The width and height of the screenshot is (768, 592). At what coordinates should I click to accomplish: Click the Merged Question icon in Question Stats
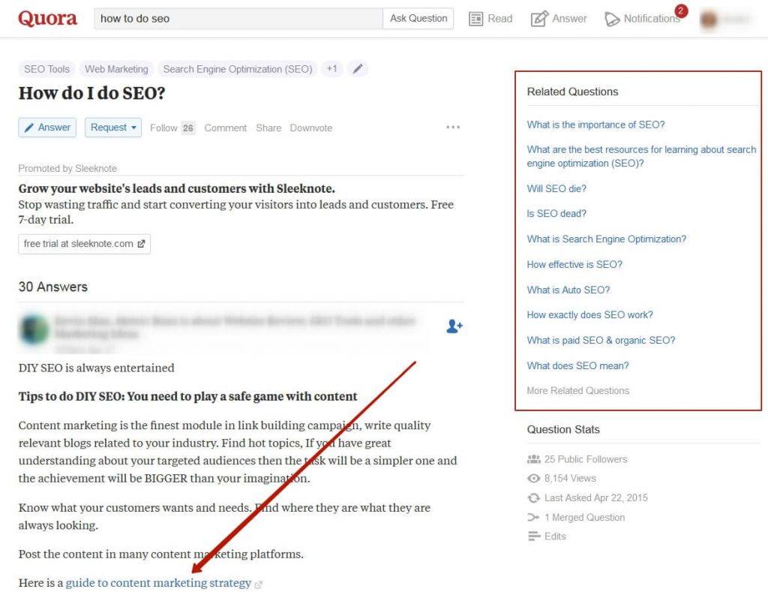click(533, 517)
